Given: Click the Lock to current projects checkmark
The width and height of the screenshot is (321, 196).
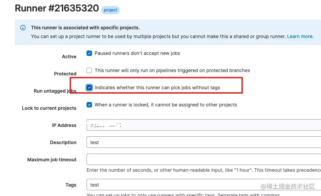Looking at the screenshot, I should point(89,105).
